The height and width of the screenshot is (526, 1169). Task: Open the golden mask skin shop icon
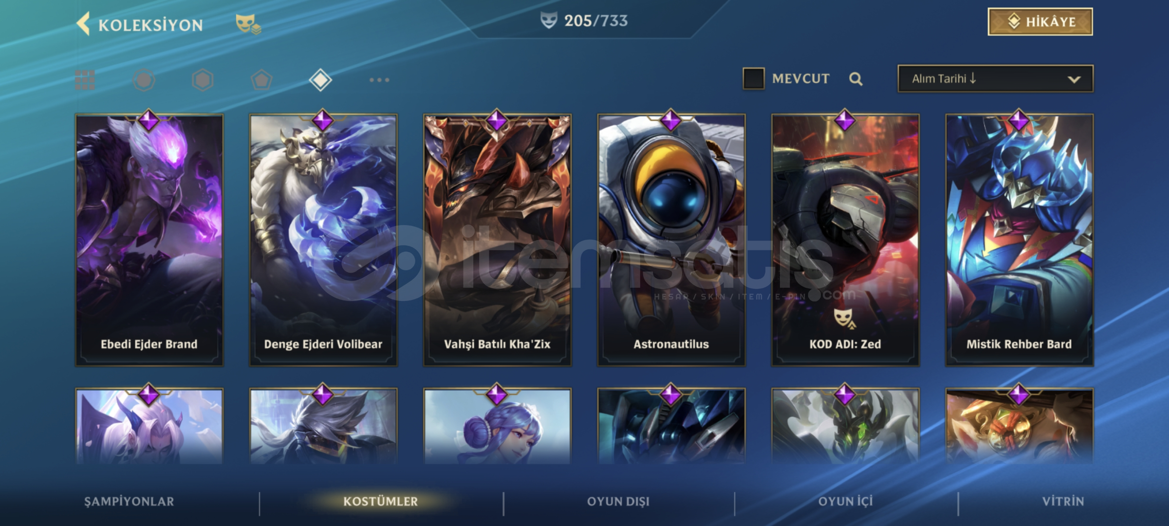click(248, 24)
